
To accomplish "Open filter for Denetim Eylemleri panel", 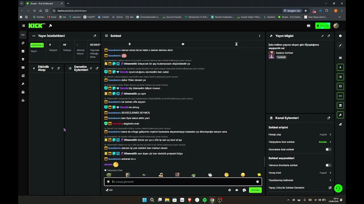I will click(91, 68).
